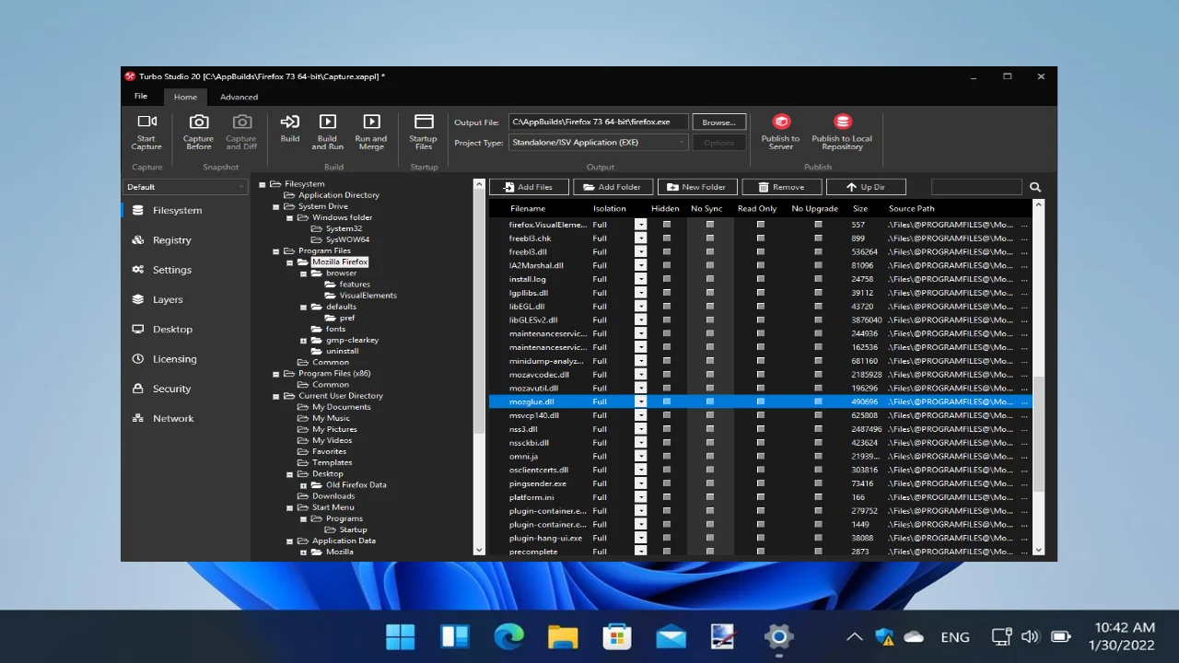Click the search magnifier icon
Viewport: 1179px width, 663px height.
click(x=1035, y=187)
